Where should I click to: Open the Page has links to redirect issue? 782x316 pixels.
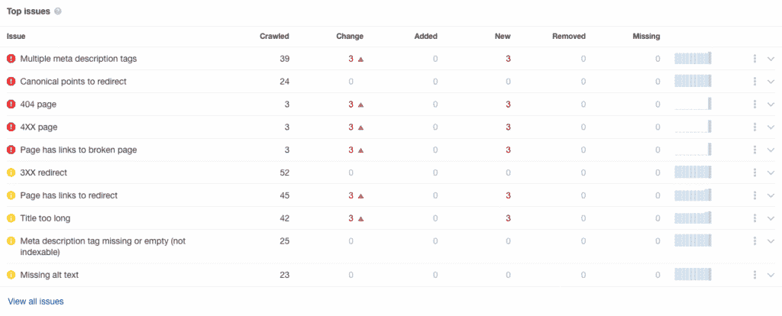click(x=69, y=196)
